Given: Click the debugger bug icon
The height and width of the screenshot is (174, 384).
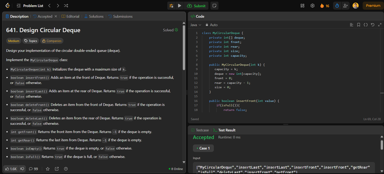Looking at the screenshot, I should coord(171,6).
